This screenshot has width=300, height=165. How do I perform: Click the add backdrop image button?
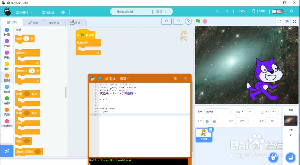coord(291,158)
